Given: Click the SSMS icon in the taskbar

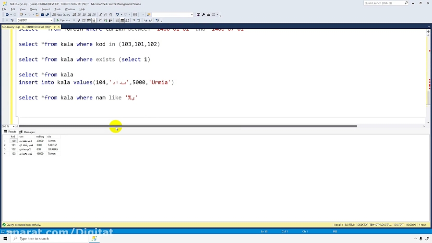Looking at the screenshot, I should (x=94, y=239).
